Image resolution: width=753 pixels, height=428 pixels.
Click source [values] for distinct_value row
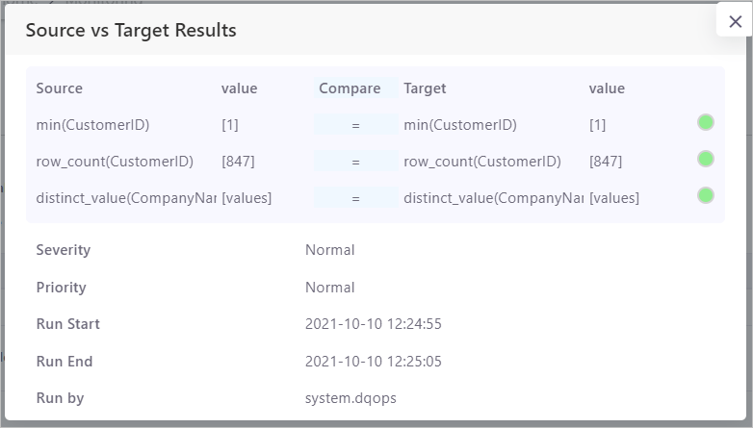(247, 198)
